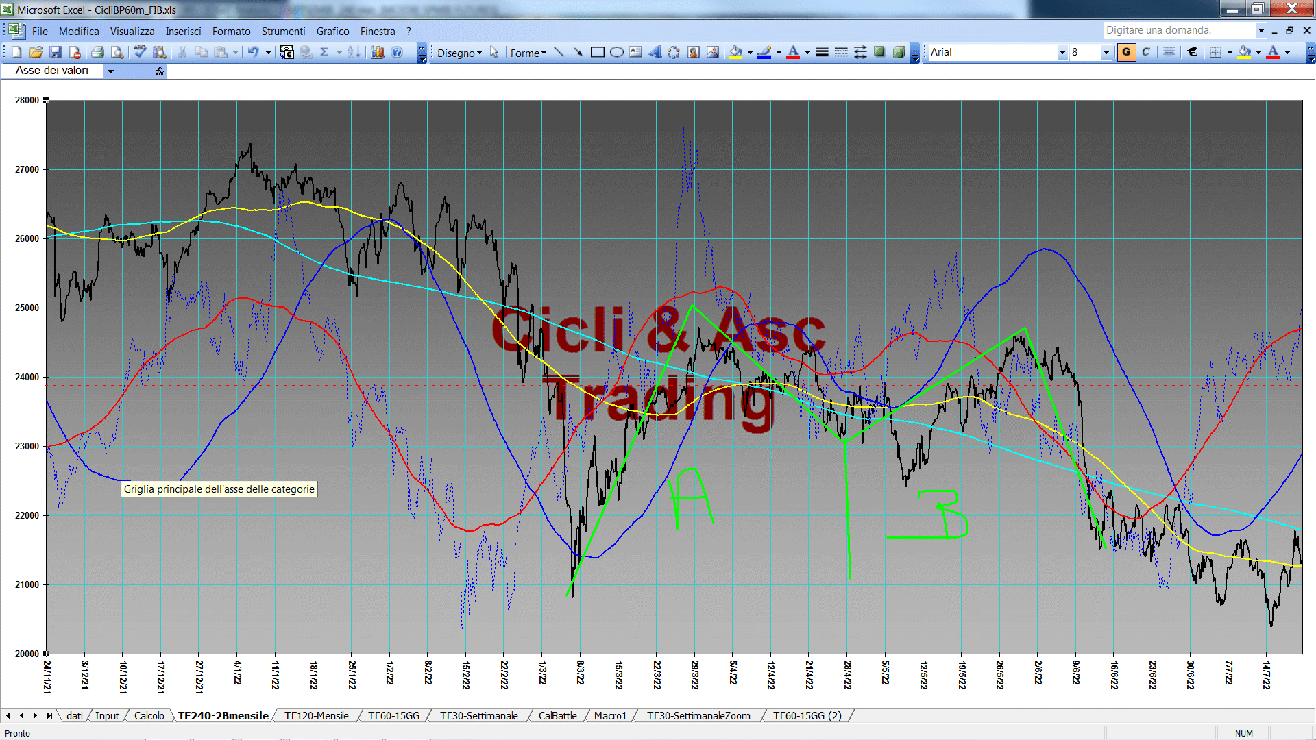Image resolution: width=1316 pixels, height=740 pixels.
Task: Click the Sort ascending A-Z icon
Action: click(354, 52)
